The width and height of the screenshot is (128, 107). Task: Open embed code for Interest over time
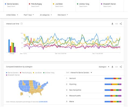point(117,24)
